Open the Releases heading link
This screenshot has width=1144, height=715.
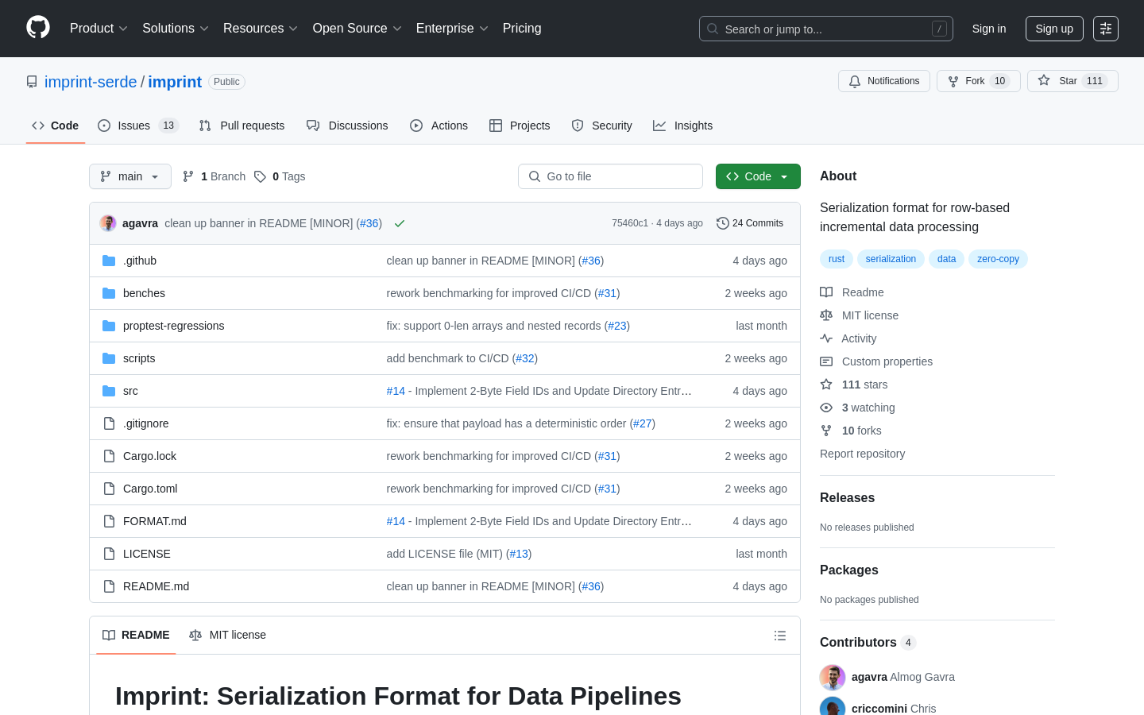(847, 498)
